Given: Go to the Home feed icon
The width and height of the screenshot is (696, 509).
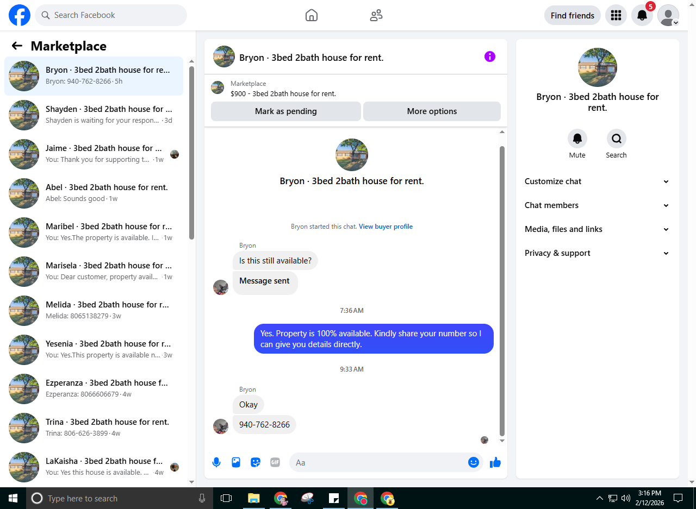Looking at the screenshot, I should point(312,15).
